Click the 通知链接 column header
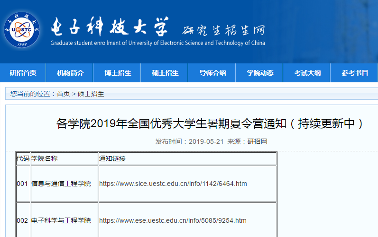 click(187, 158)
